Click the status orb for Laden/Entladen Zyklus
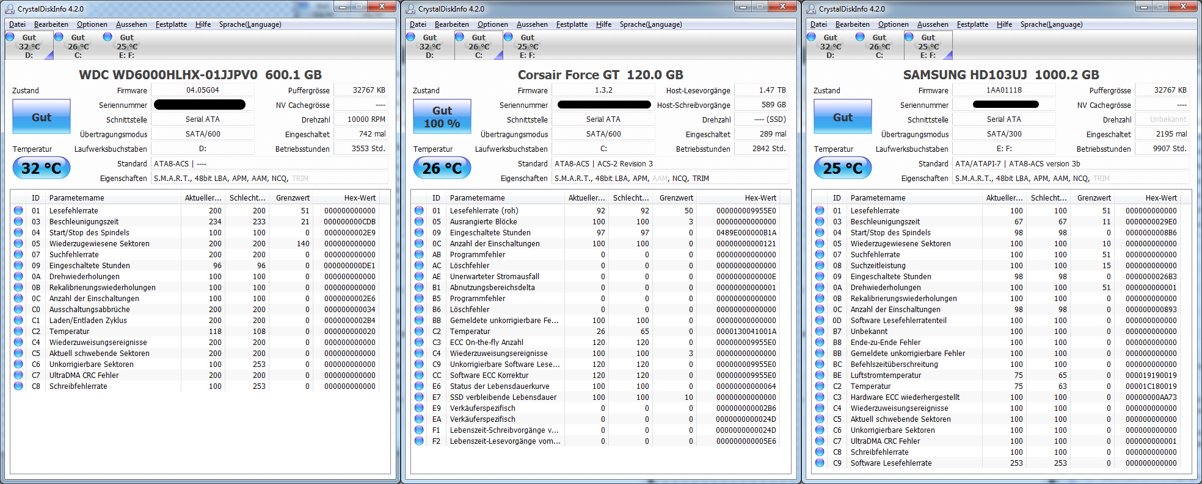This screenshot has width=1202, height=484. tap(18, 320)
